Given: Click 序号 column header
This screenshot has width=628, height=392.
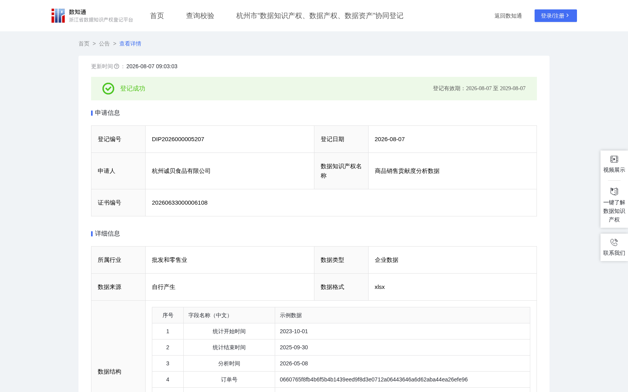Looking at the screenshot, I should [x=168, y=315].
